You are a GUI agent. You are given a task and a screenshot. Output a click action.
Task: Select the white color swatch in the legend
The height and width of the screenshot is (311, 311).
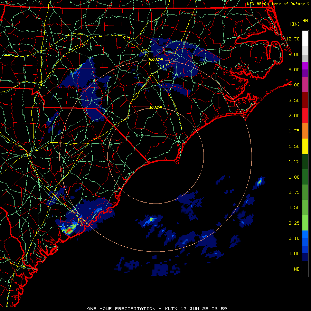click(305, 39)
